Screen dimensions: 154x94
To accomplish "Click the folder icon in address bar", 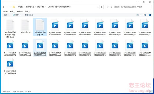I will coord(14,7).
